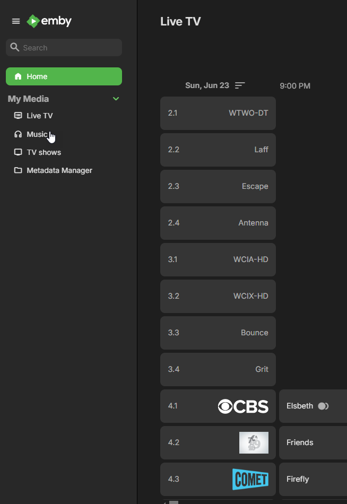Click the new-episode indicator on Elsbeth
Image resolution: width=347 pixels, height=504 pixels.
tap(323, 406)
